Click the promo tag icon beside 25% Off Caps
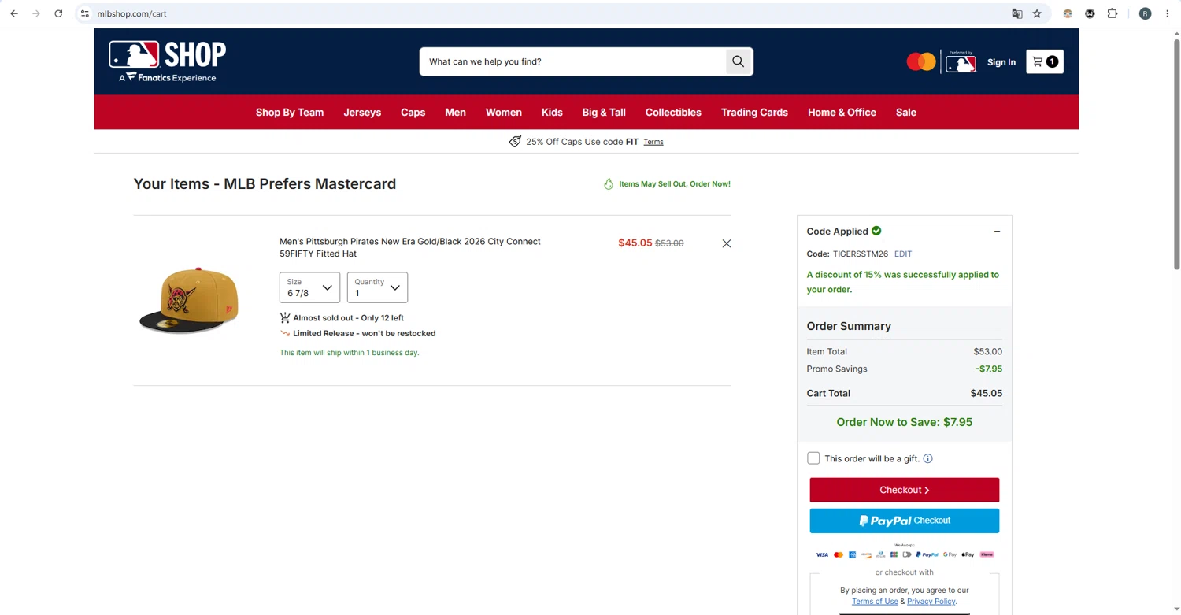Image resolution: width=1181 pixels, height=615 pixels. pyautogui.click(x=515, y=142)
